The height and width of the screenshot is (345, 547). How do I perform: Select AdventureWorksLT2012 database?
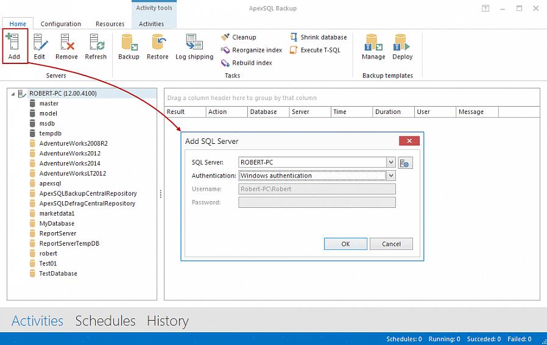tap(72, 174)
